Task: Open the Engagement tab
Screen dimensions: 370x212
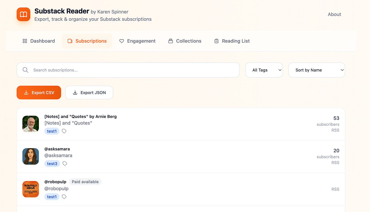Action: (x=137, y=41)
